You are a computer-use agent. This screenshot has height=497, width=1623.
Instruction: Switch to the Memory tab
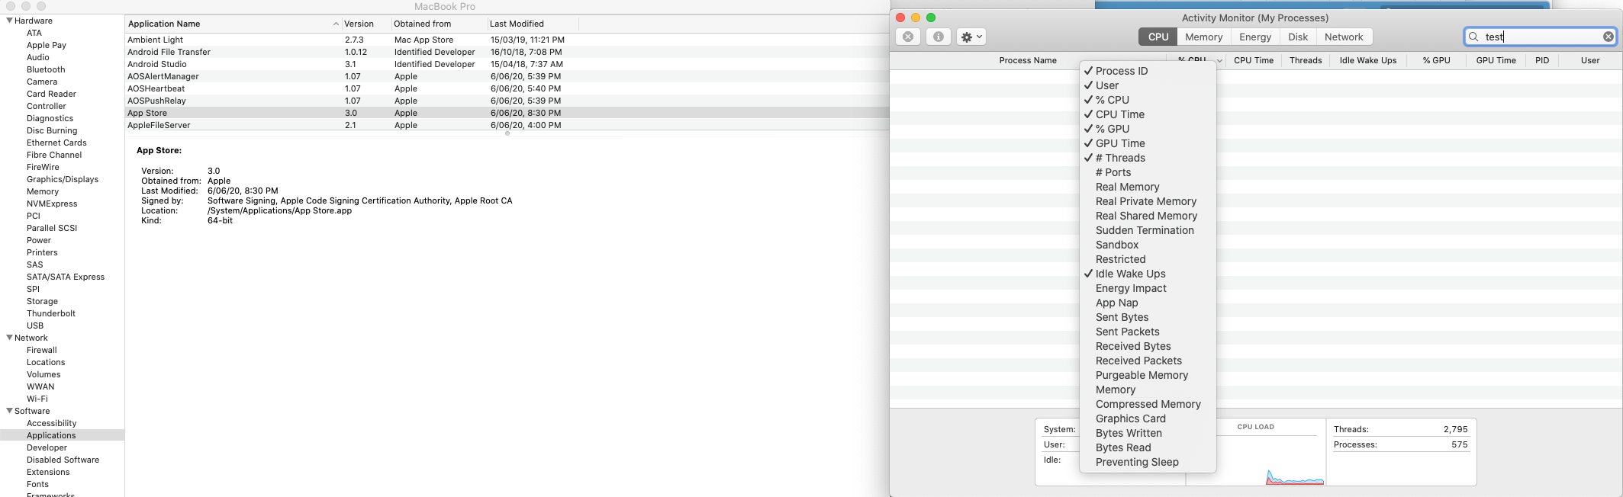1203,37
